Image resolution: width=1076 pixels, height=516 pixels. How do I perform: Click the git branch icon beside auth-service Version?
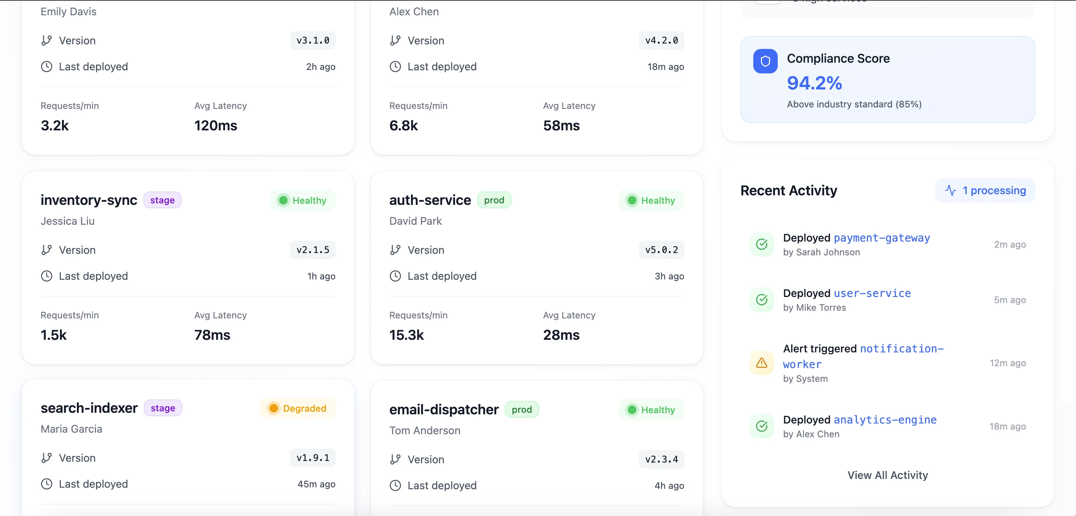[395, 250]
